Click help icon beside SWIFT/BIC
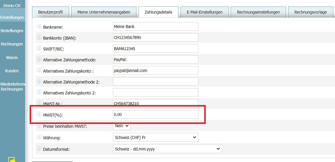 39,48
